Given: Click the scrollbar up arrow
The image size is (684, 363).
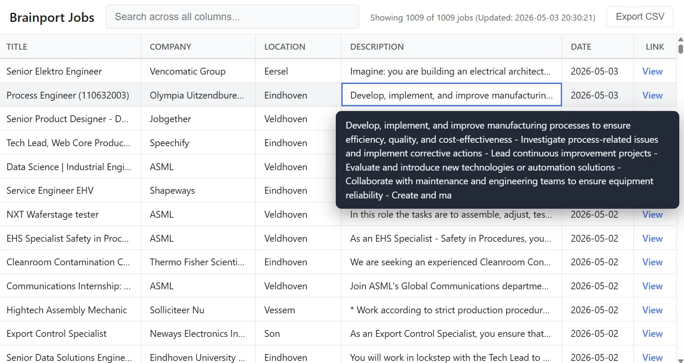Looking at the screenshot, I should click(x=681, y=39).
